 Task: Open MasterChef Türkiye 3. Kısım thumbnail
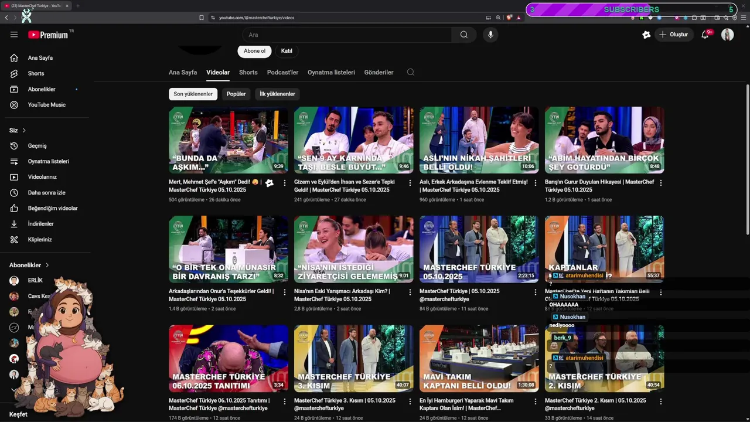(354, 359)
